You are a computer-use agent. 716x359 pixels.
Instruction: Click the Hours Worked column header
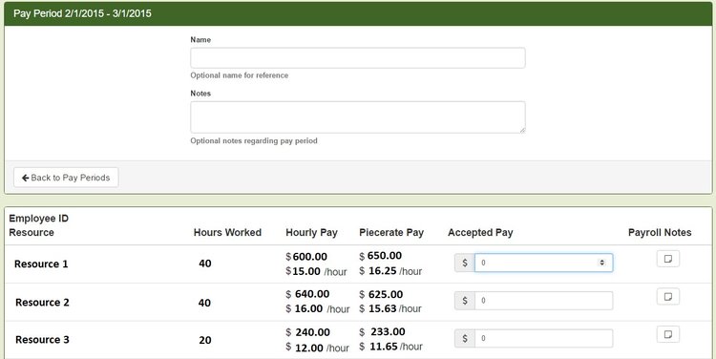point(227,232)
